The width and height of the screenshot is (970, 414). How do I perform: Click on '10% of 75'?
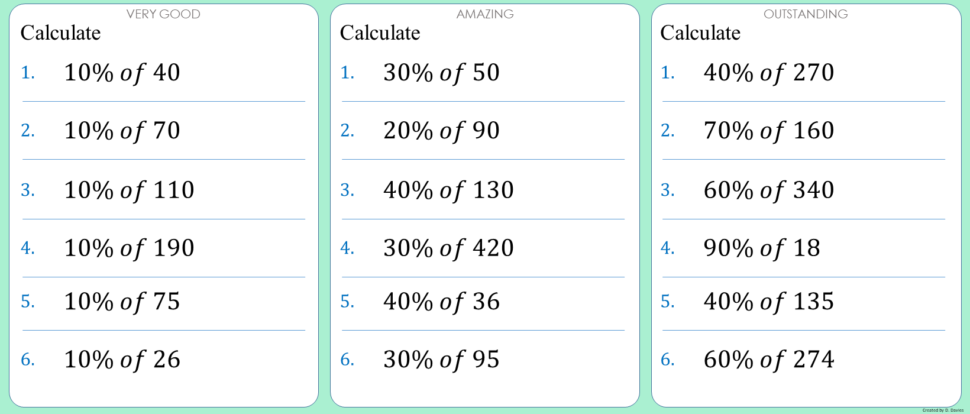(x=122, y=302)
